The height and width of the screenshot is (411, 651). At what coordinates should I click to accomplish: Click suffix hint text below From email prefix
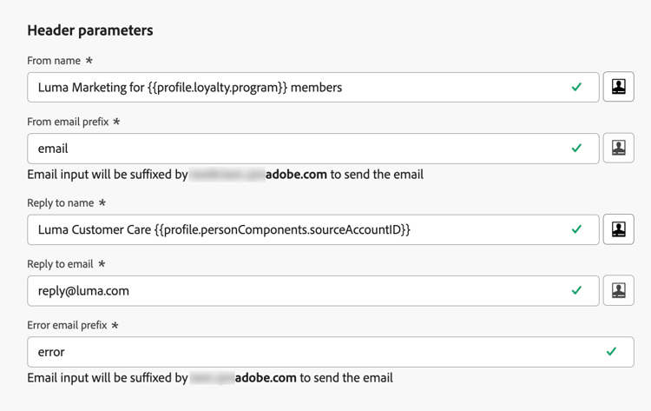[225, 174]
